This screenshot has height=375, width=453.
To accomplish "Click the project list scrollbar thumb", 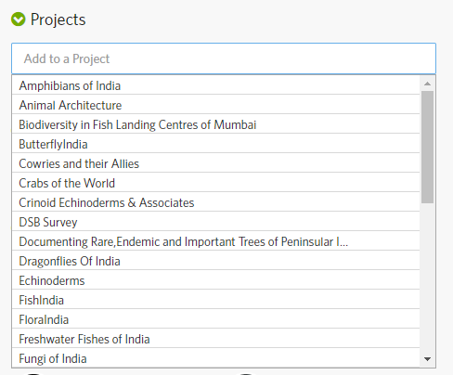I will [x=427, y=147].
